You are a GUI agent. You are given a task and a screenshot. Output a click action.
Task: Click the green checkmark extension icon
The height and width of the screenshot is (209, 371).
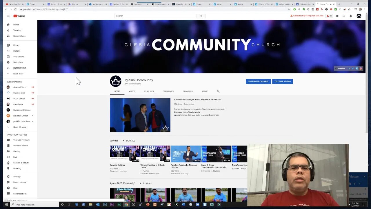[x=336, y=9]
